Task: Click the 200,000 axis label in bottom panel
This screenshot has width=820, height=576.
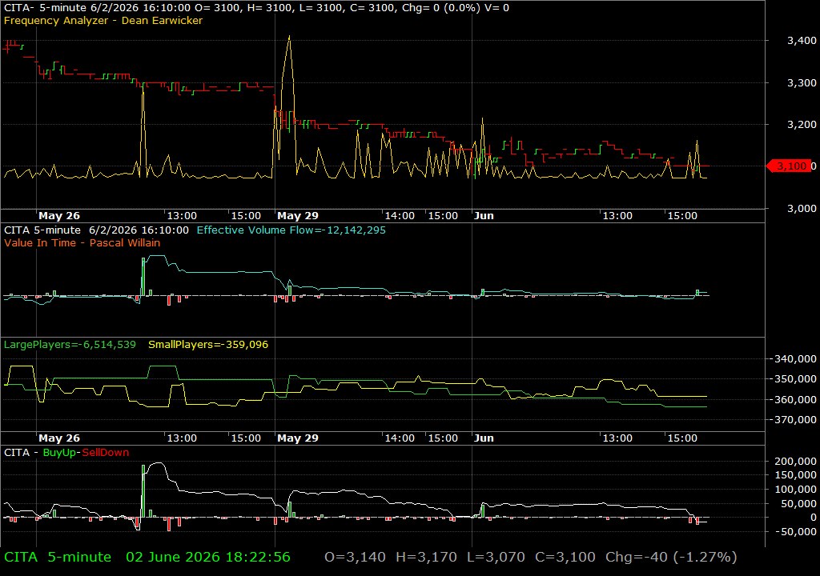Action: (795, 461)
